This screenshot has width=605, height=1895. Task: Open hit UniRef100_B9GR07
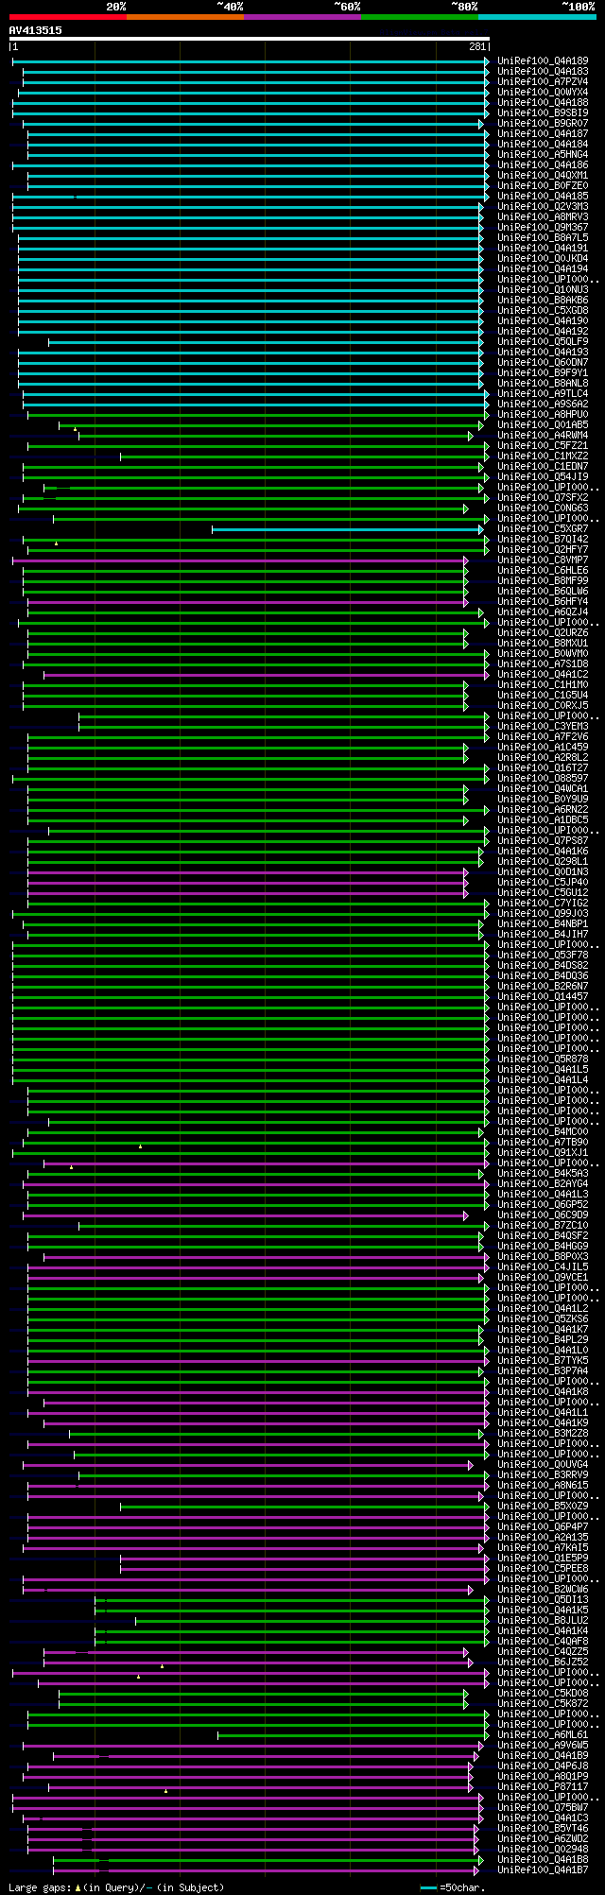pos(543,124)
